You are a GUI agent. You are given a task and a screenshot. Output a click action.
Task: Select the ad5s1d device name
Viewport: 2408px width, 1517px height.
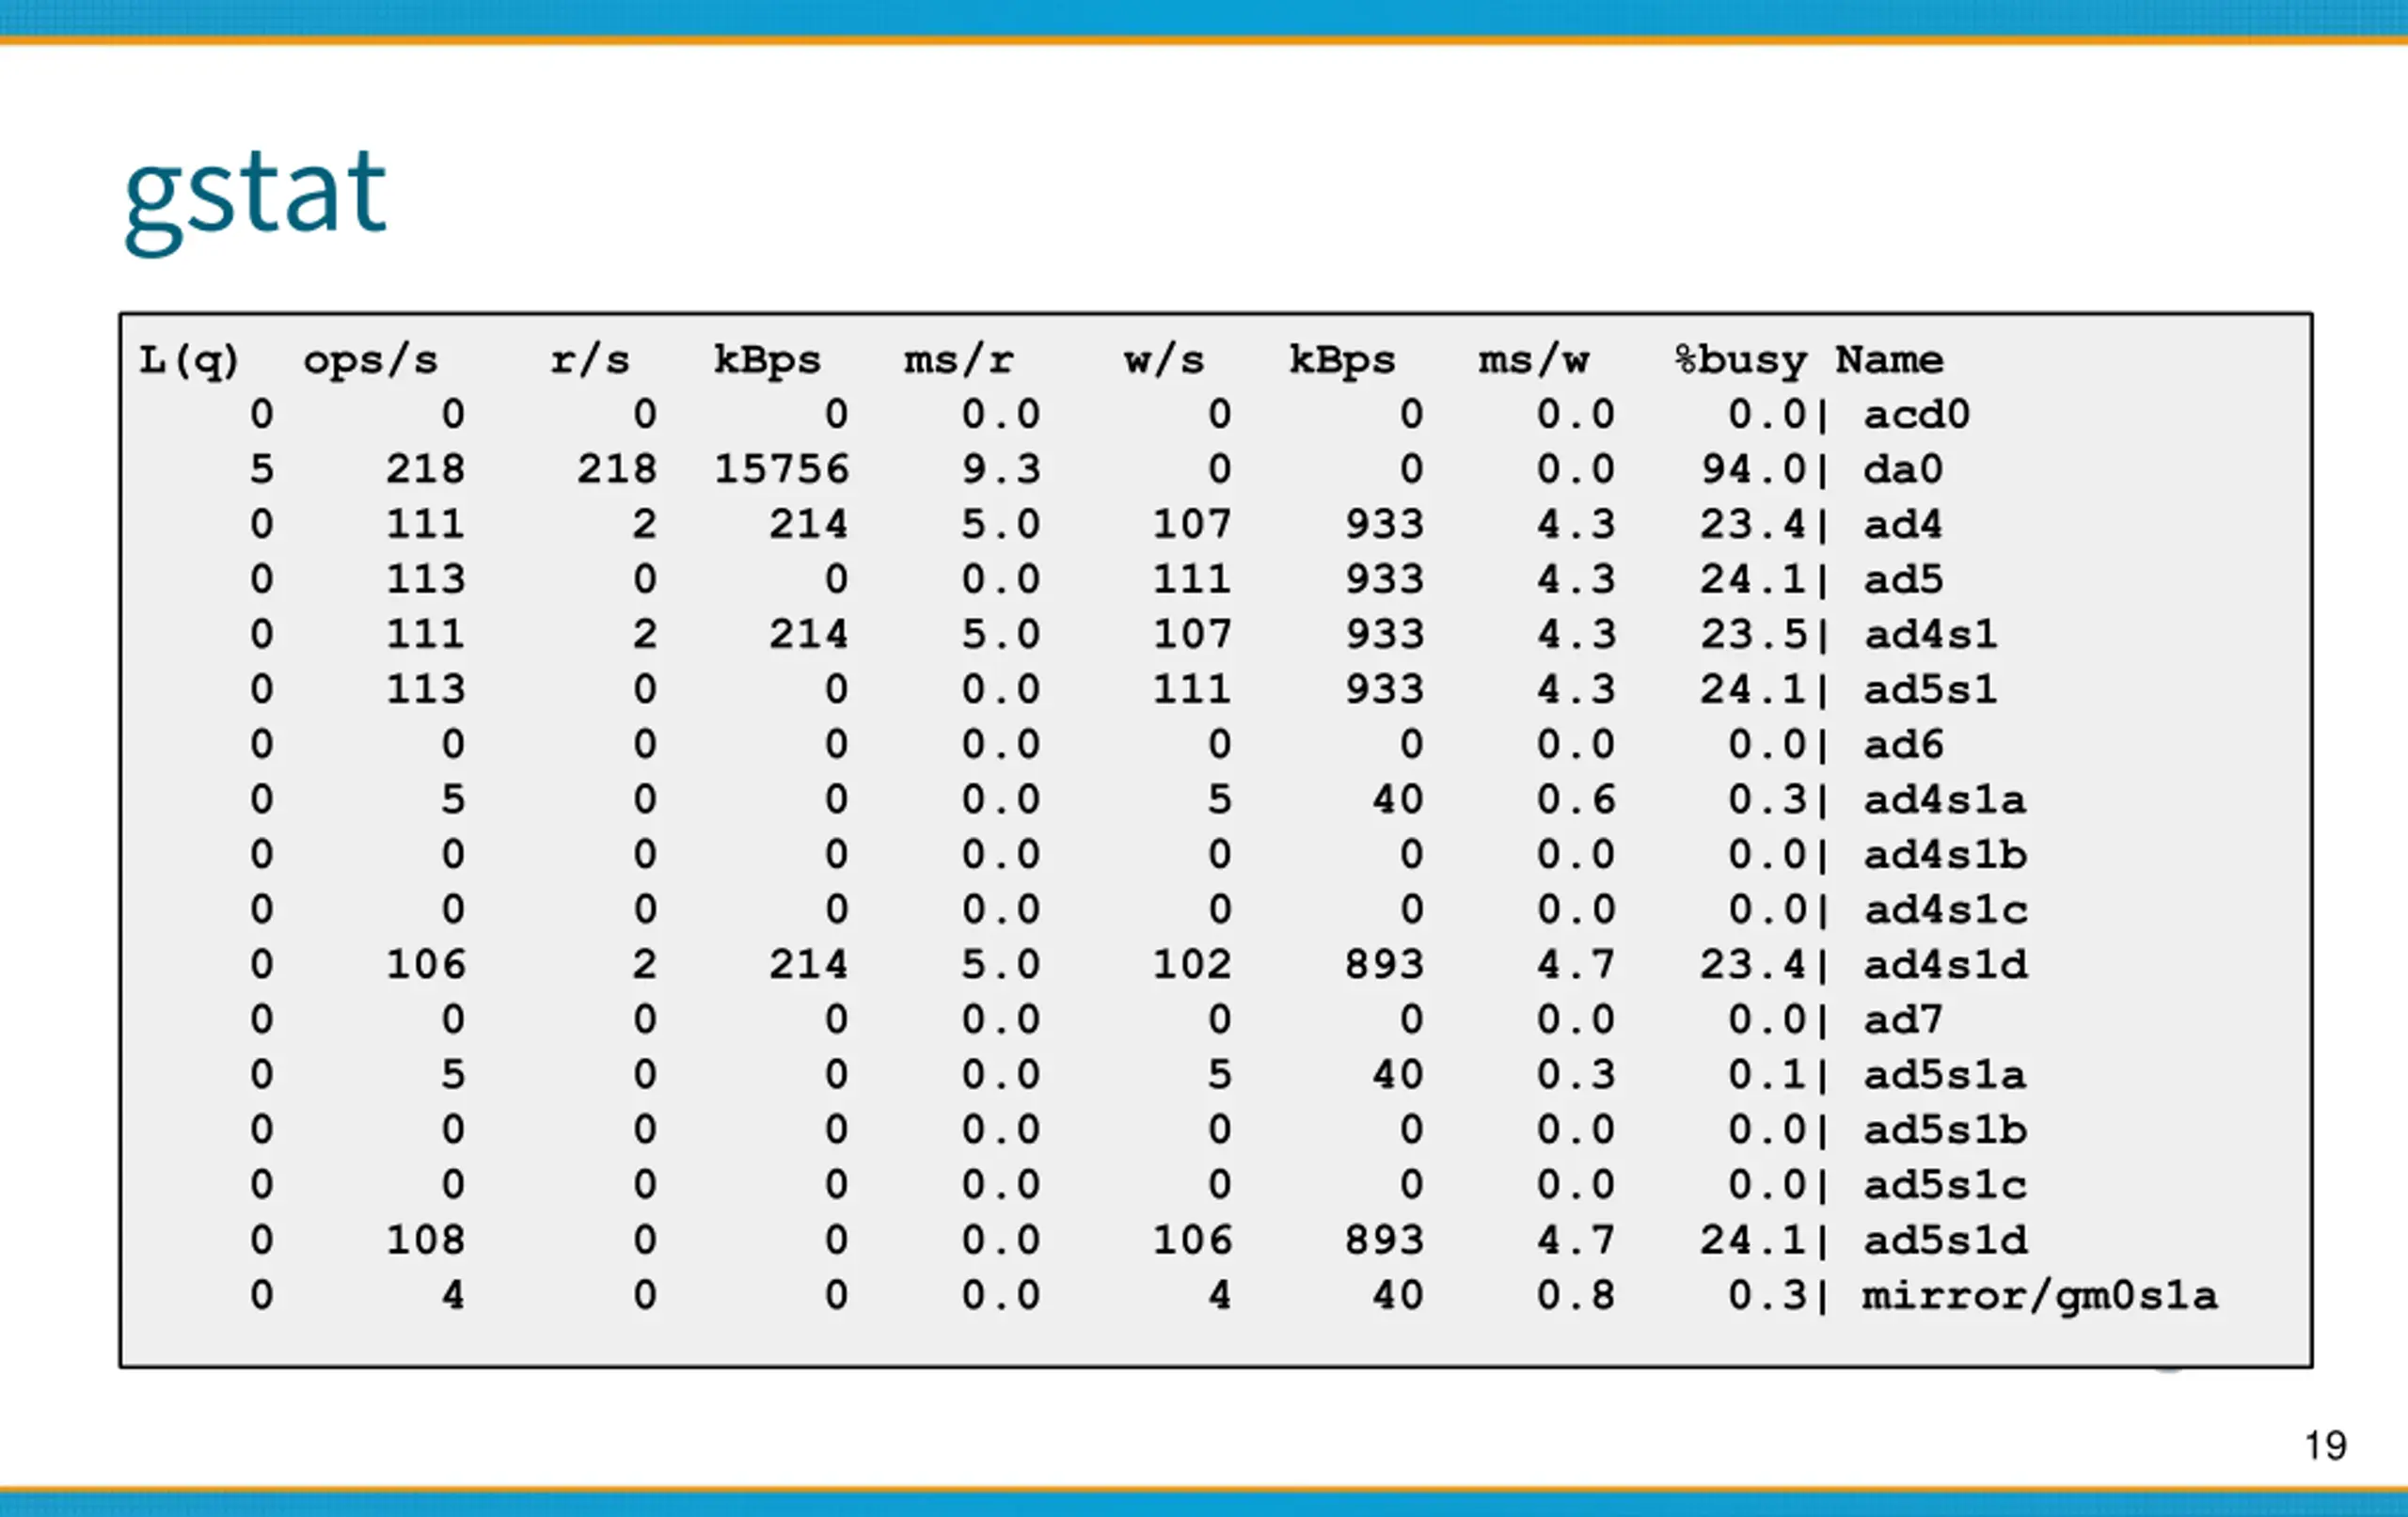point(1944,1240)
